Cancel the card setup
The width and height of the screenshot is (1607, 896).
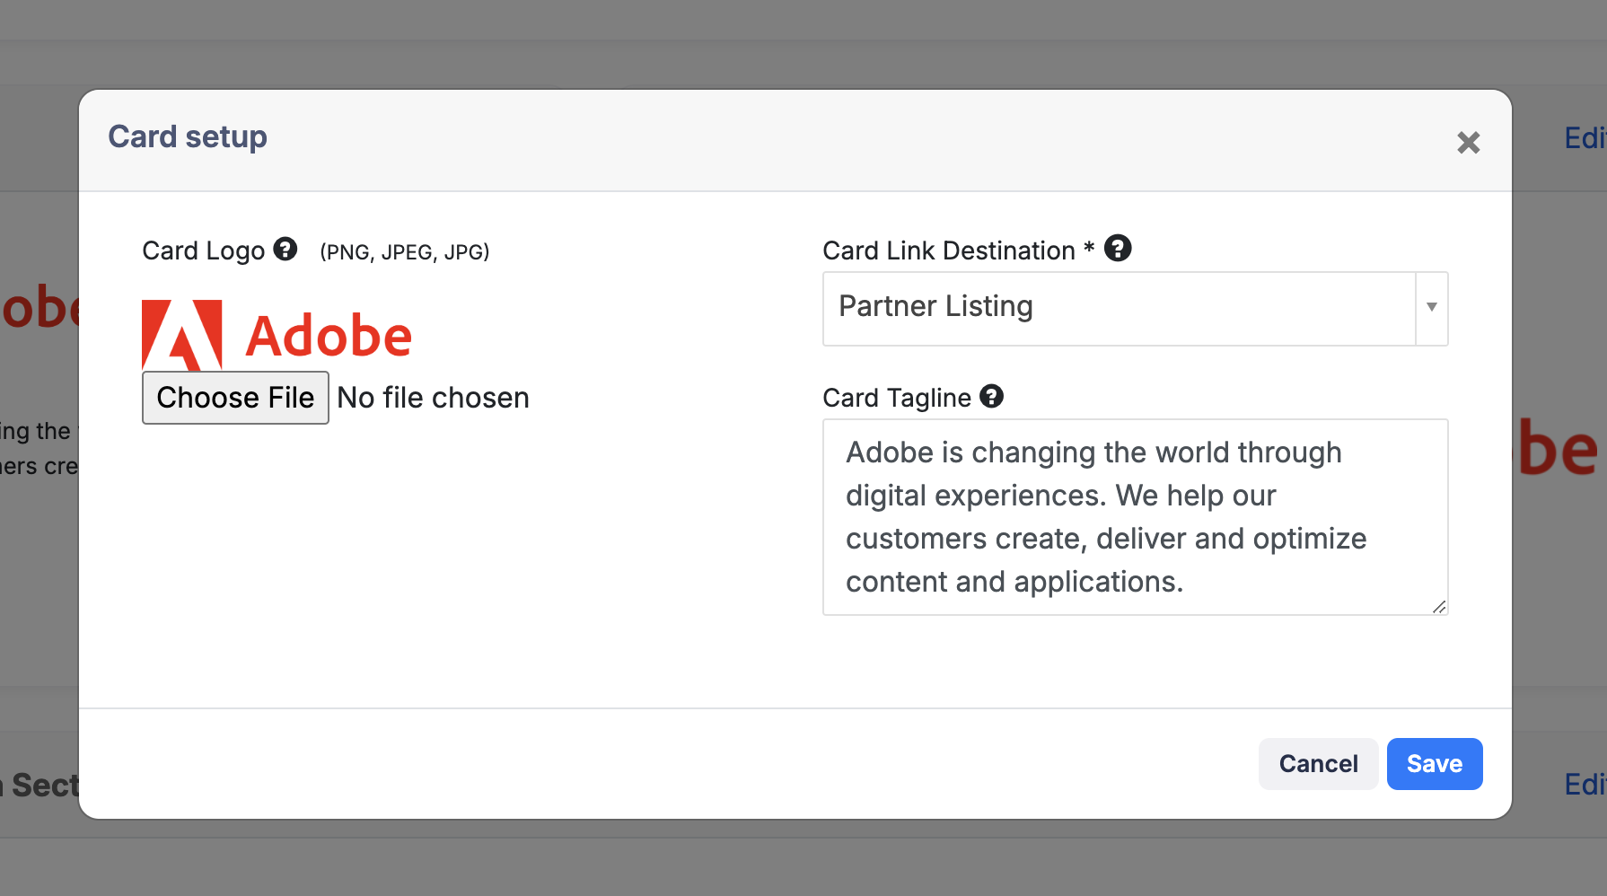[1318, 764]
